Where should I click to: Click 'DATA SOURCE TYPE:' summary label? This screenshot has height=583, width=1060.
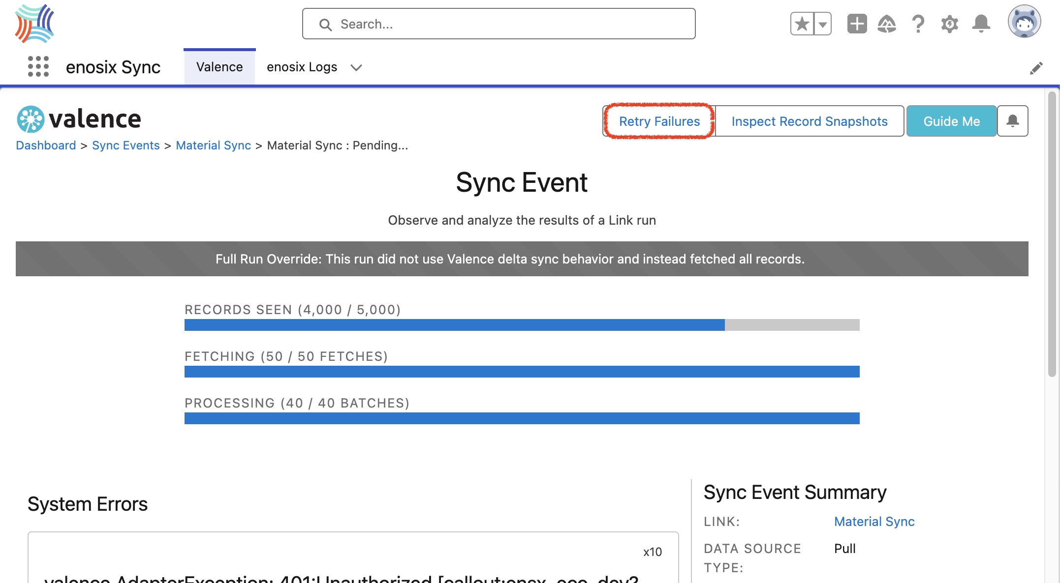coord(752,558)
